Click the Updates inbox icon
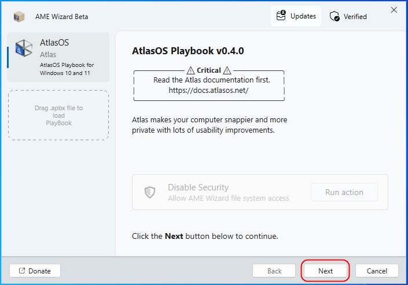 click(281, 15)
